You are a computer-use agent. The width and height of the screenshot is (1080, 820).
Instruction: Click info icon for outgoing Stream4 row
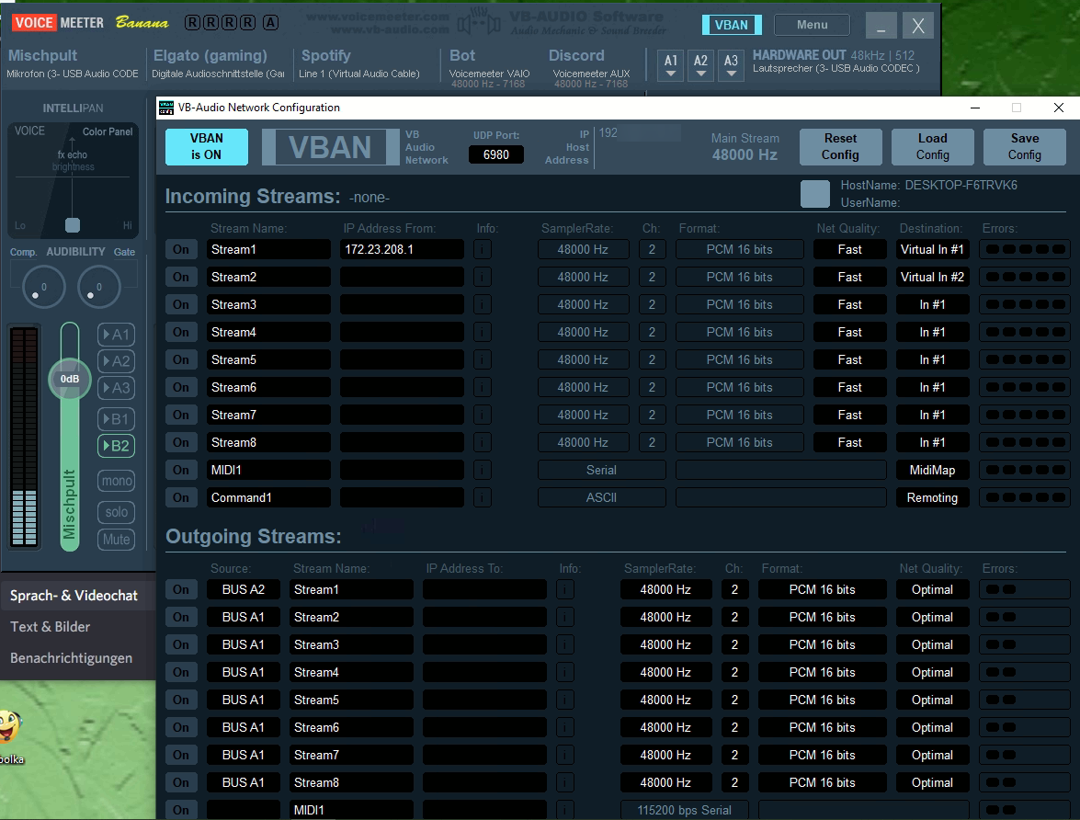pyautogui.click(x=564, y=673)
